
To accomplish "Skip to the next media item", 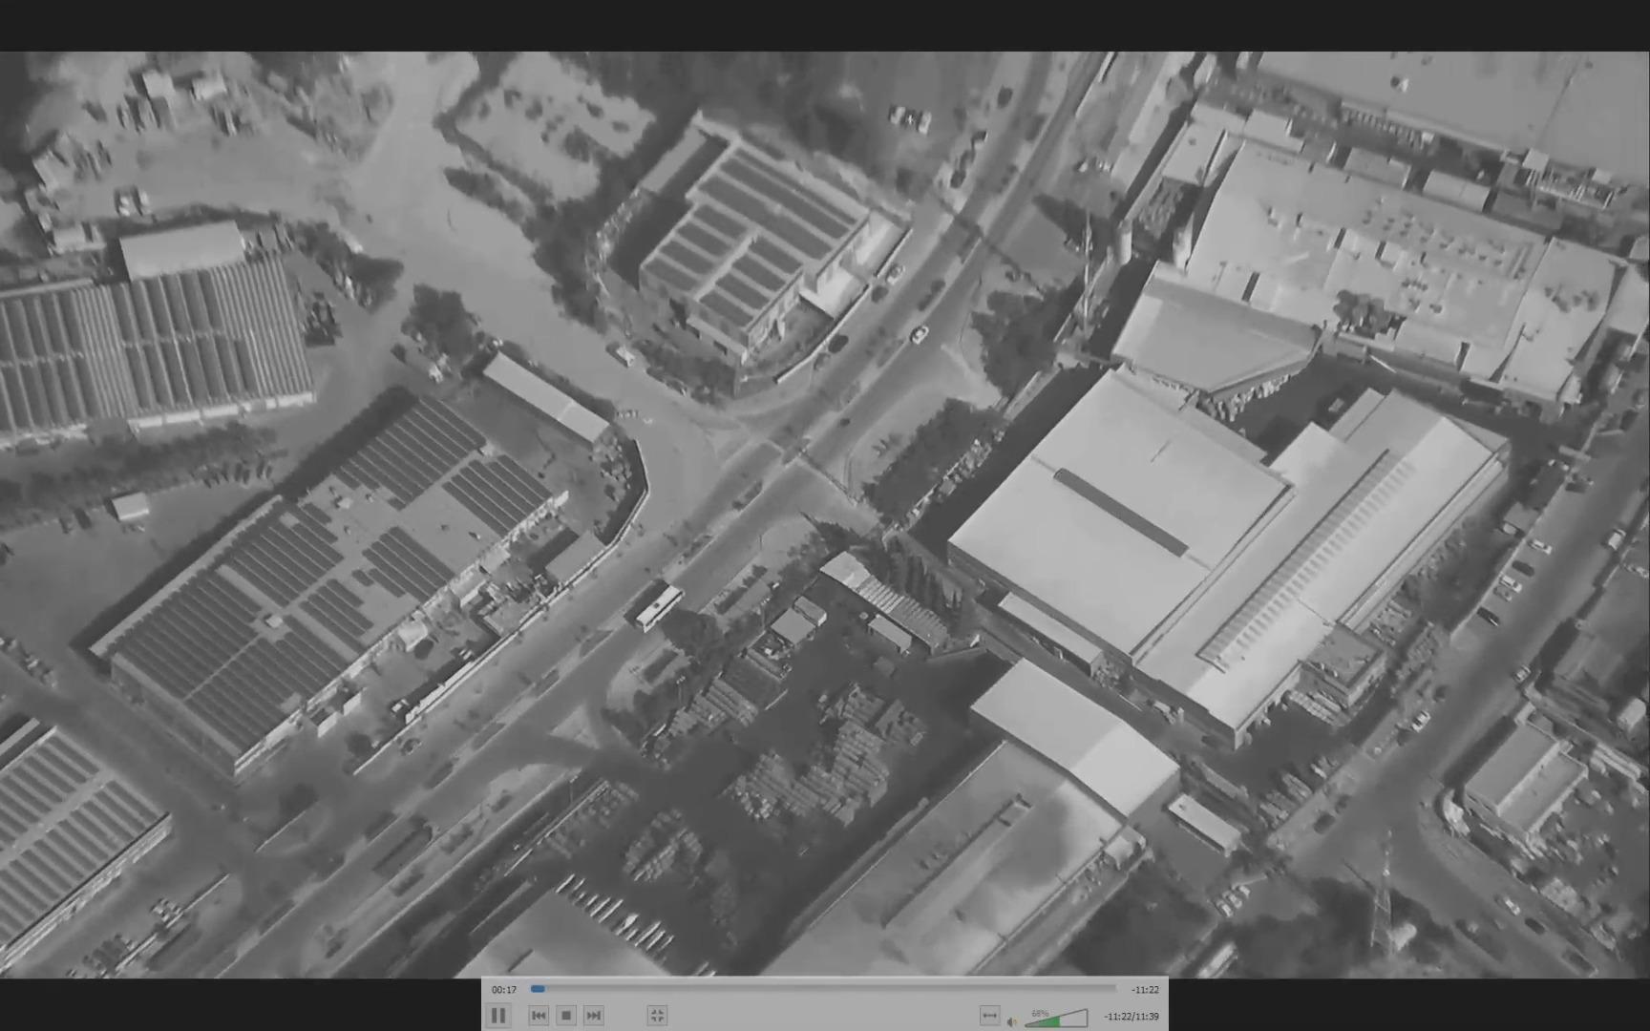I will point(593,1016).
